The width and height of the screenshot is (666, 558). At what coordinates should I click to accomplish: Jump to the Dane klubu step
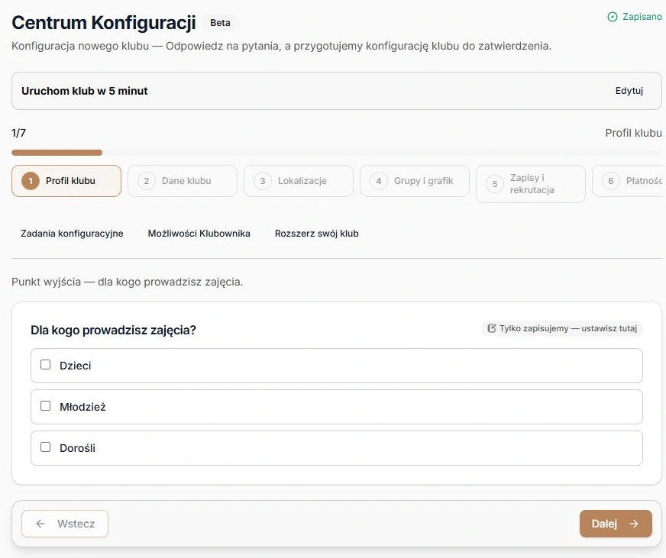click(x=183, y=181)
